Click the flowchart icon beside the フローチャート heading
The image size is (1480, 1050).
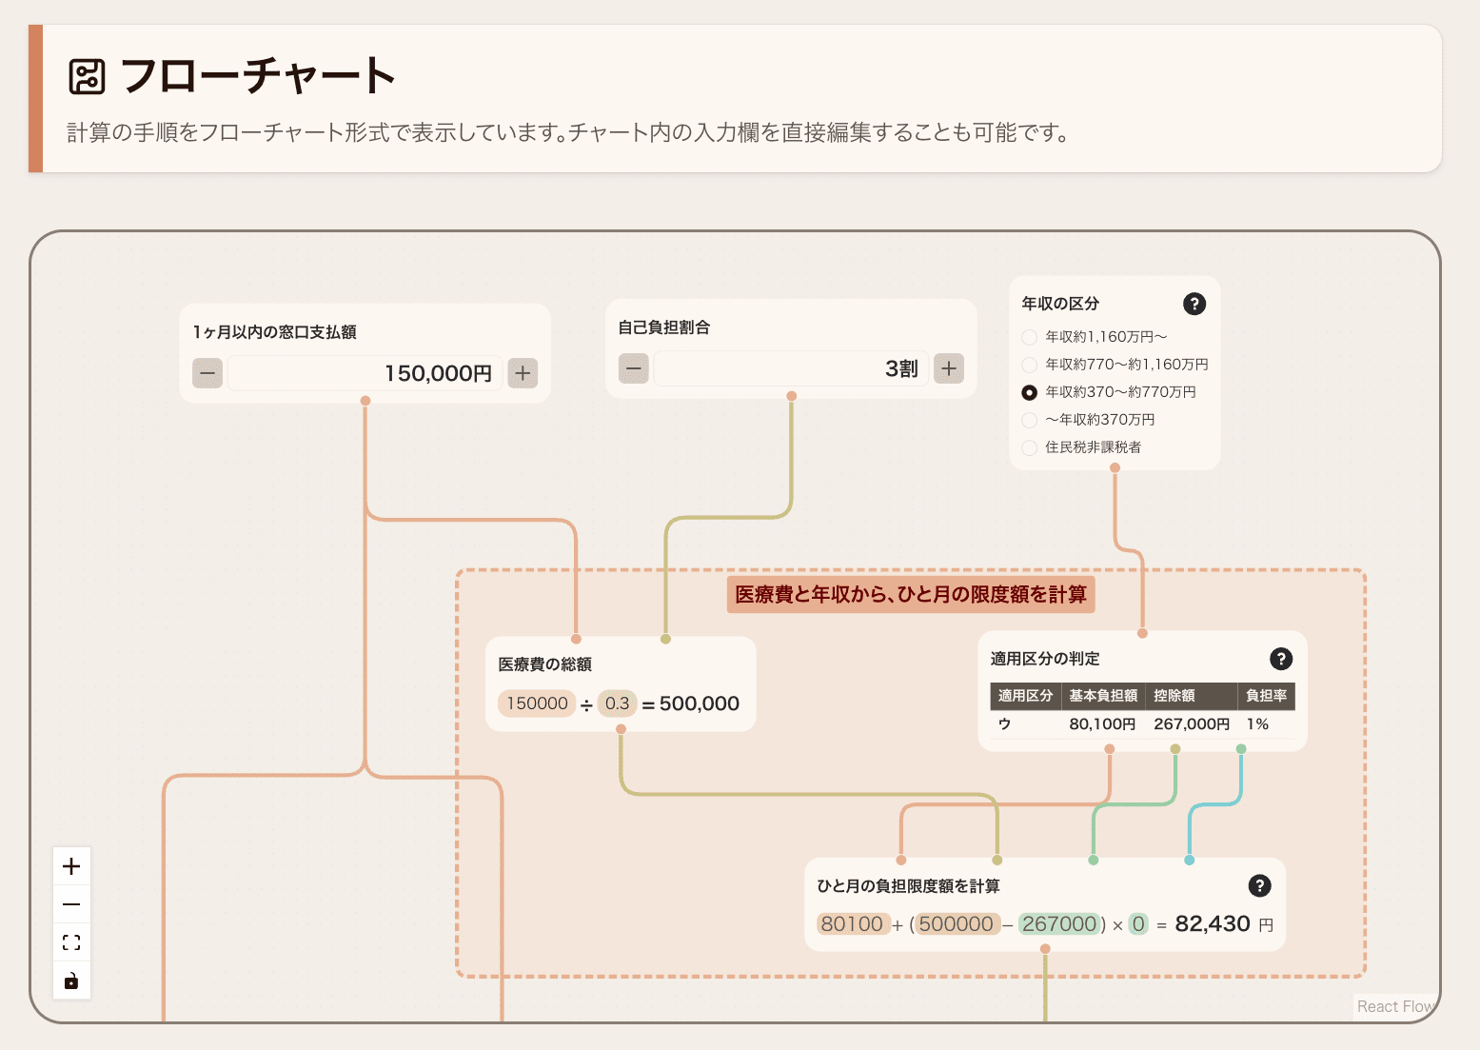point(88,74)
